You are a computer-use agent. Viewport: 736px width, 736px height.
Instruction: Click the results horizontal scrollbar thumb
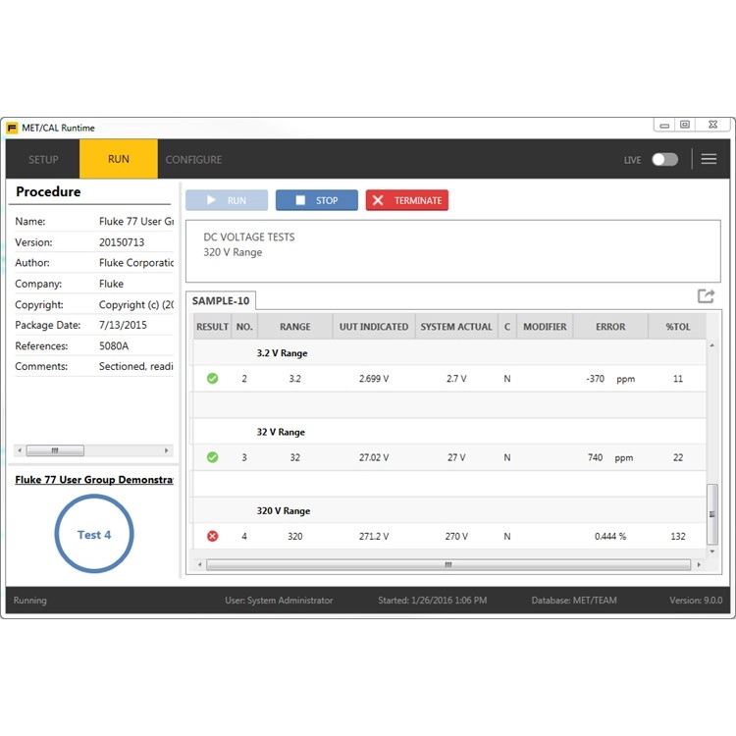click(x=448, y=564)
